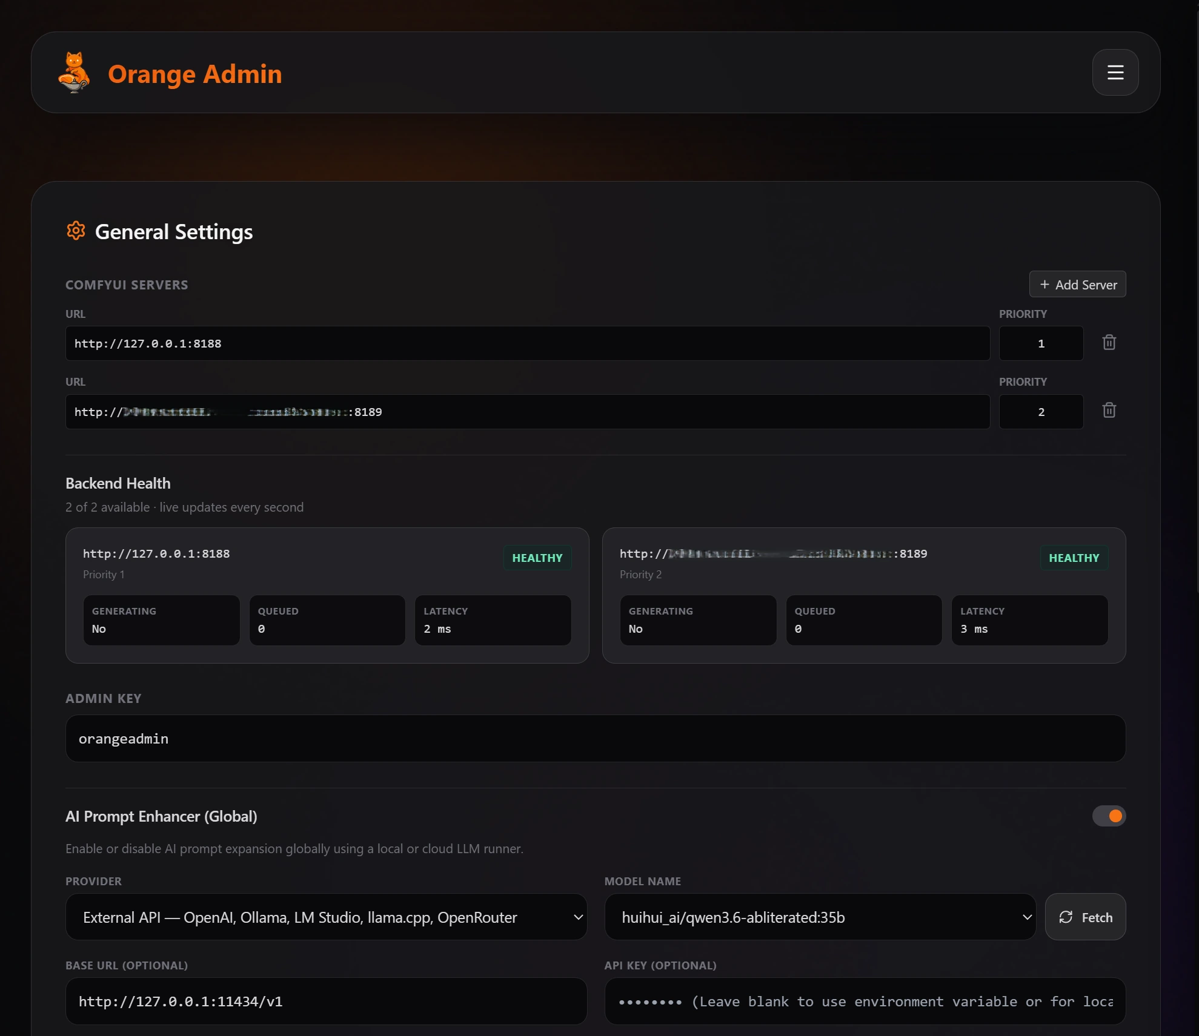Click the Add Server button
This screenshot has height=1036, width=1199.
pos(1077,285)
